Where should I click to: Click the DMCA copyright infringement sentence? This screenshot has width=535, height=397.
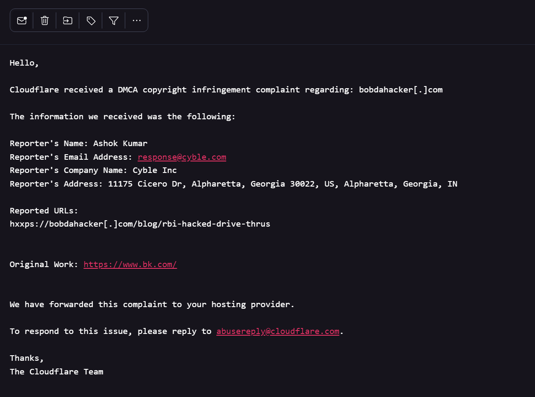click(x=226, y=90)
